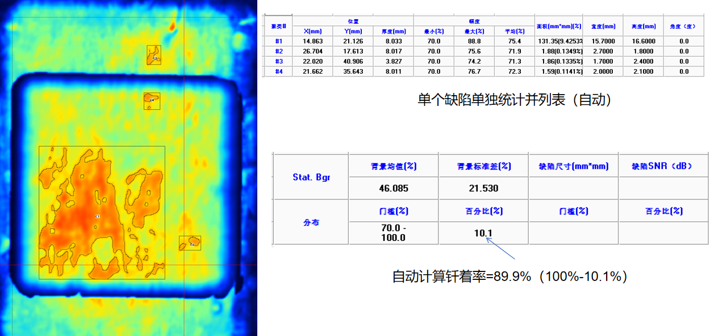This screenshot has height=336, width=710.
Task: Click the percentage value 10.1 cell
Action: click(x=483, y=233)
